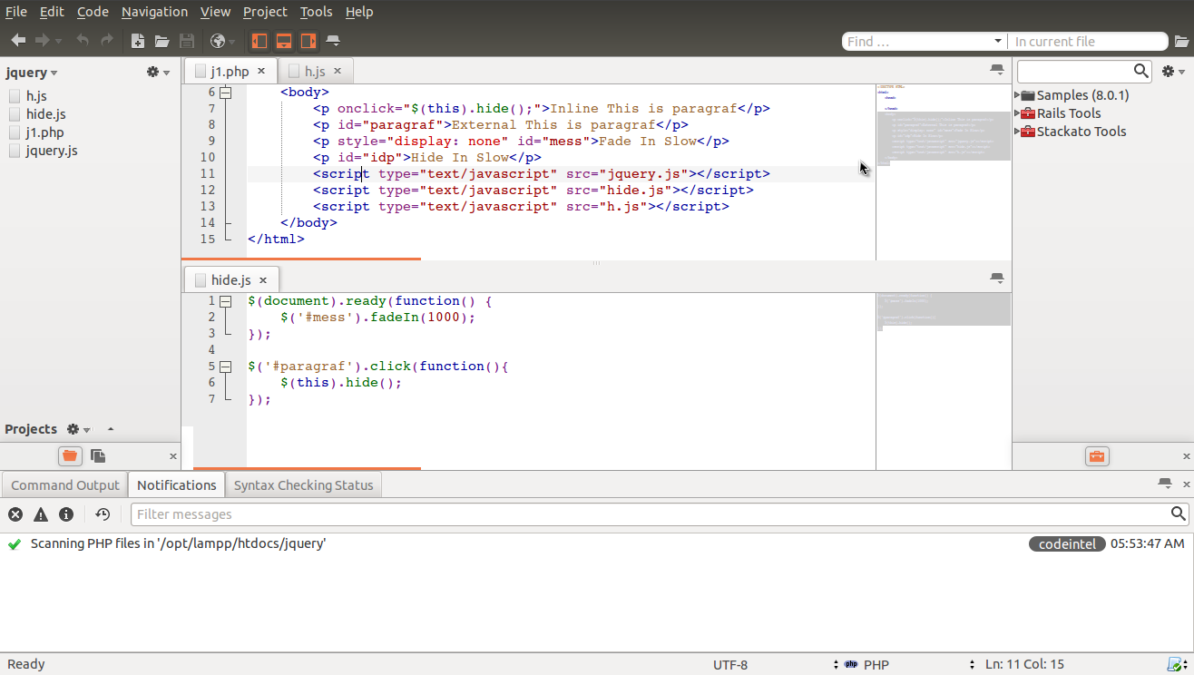Screen dimensions: 1194x675
Task: Open the Navigation menu
Action: pyautogui.click(x=153, y=12)
